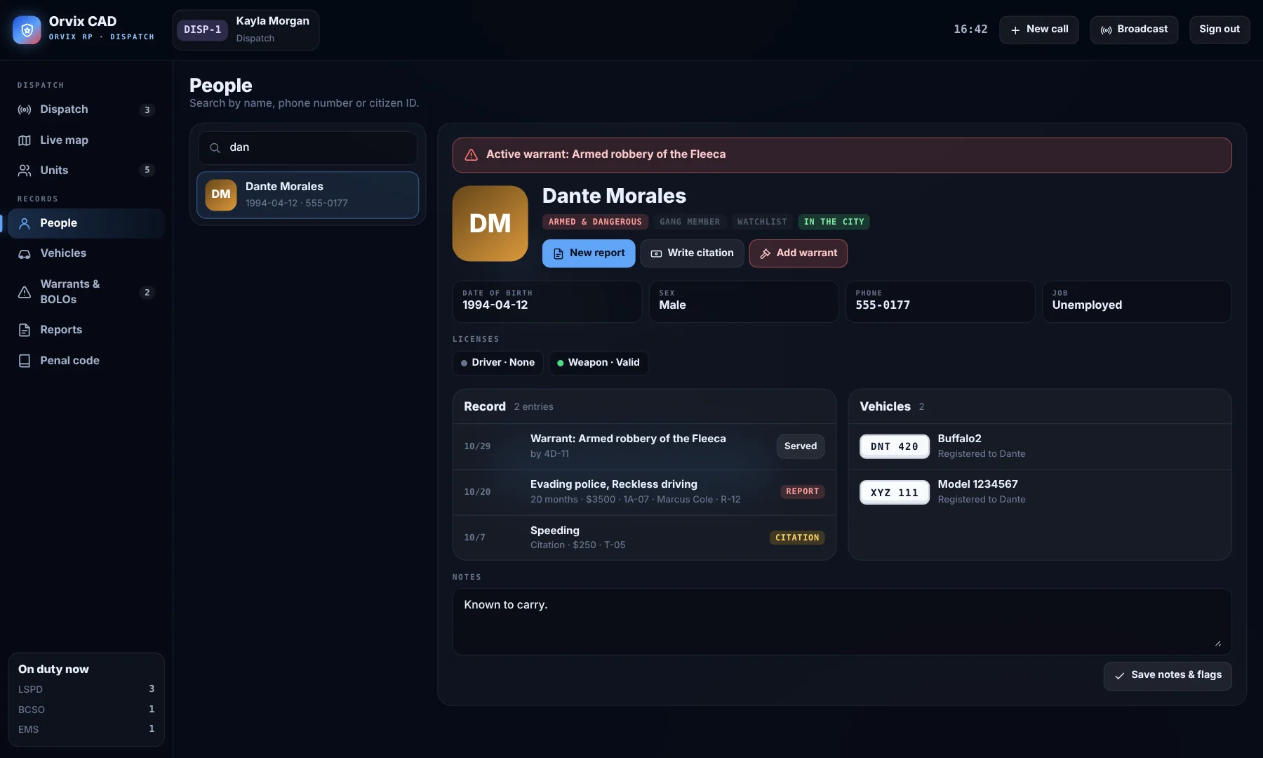Select People under Records
This screenshot has height=758, width=1263.
86,223
